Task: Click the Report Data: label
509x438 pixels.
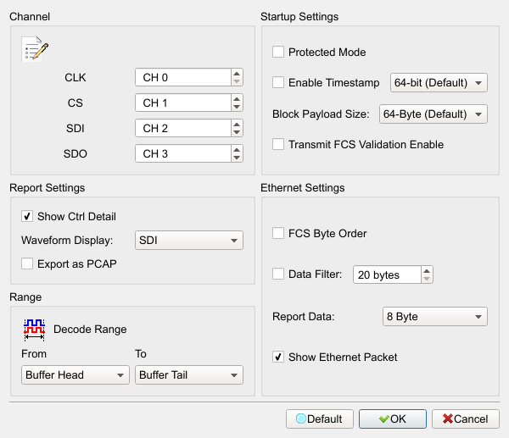Action: 303,316
